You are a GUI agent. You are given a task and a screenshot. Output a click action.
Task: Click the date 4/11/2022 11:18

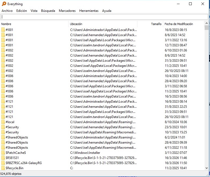(176, 147)
